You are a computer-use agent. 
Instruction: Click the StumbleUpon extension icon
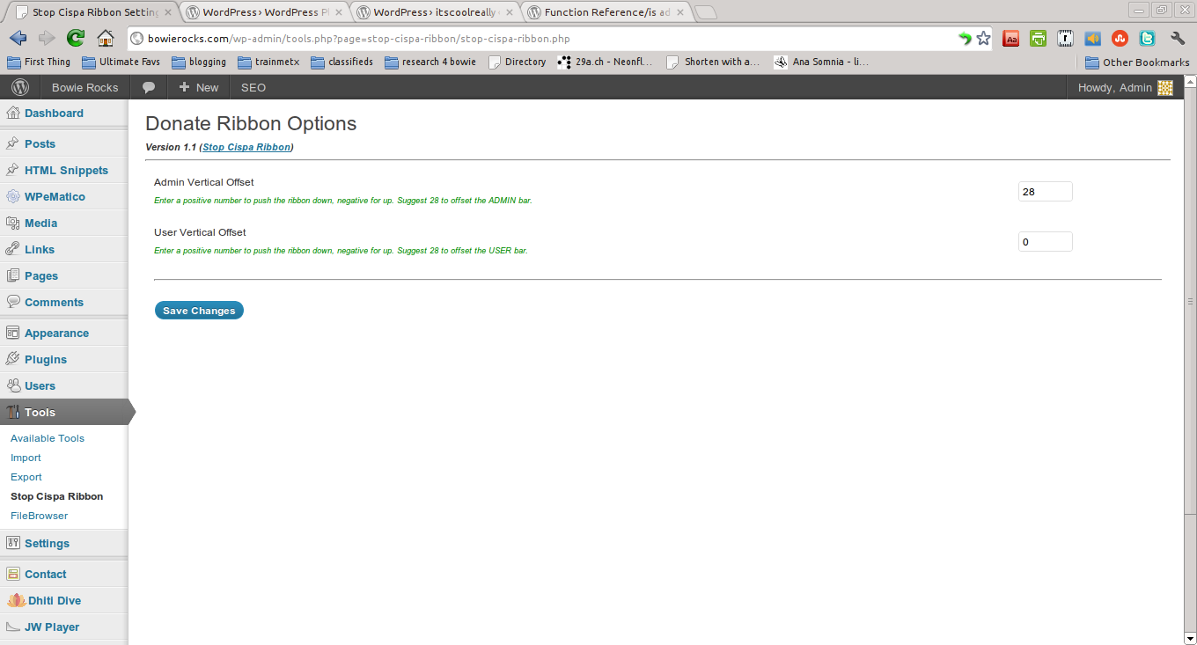(x=1120, y=39)
